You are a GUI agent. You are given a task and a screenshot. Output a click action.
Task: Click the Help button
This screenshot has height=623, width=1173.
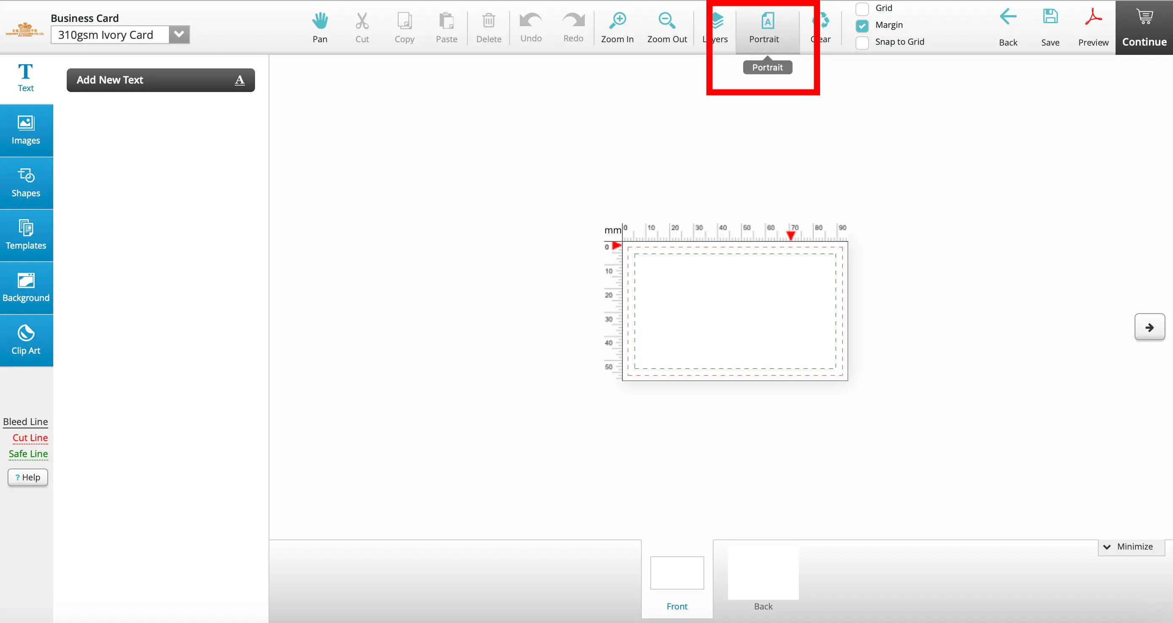(x=28, y=477)
